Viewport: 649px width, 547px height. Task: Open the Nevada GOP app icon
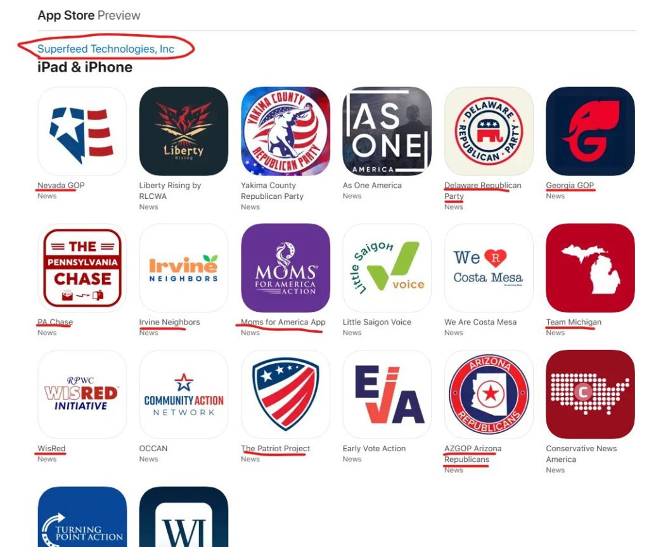click(82, 131)
